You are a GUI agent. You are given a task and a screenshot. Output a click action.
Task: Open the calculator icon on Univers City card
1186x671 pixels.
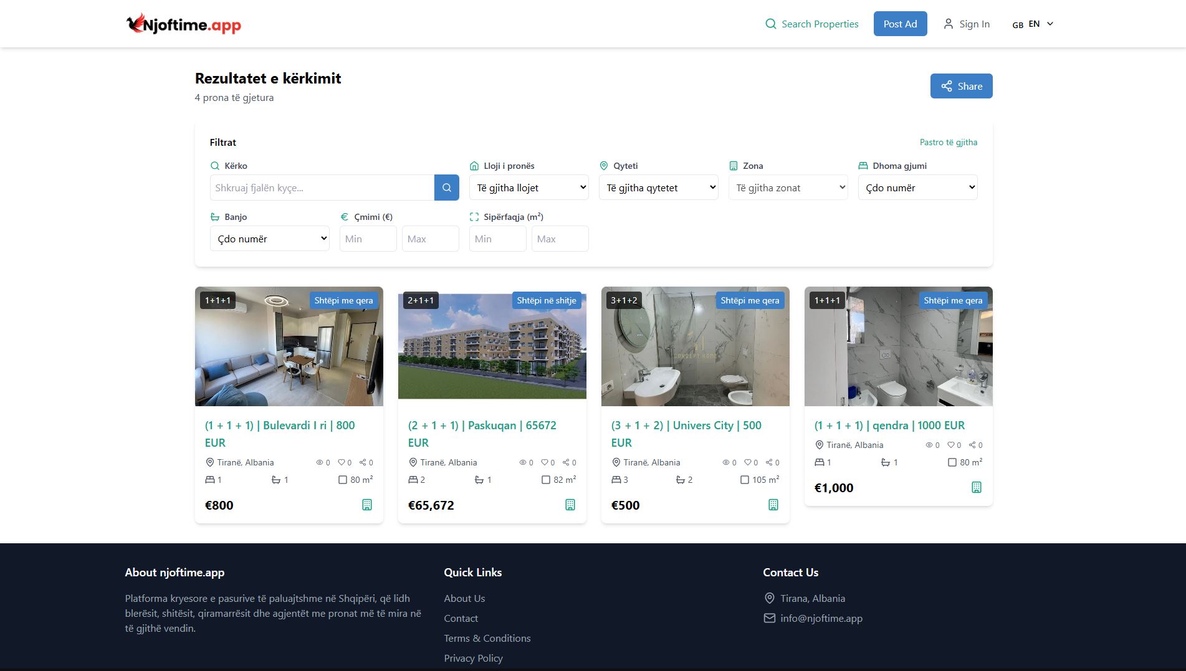pos(773,505)
